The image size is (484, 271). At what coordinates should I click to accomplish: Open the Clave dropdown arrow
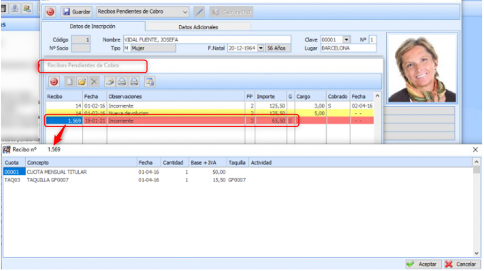346,40
